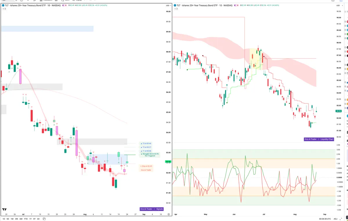The width and height of the screenshot is (348, 221).
Task: Select the 3M time range
Action: pyautogui.click(x=16, y=219)
